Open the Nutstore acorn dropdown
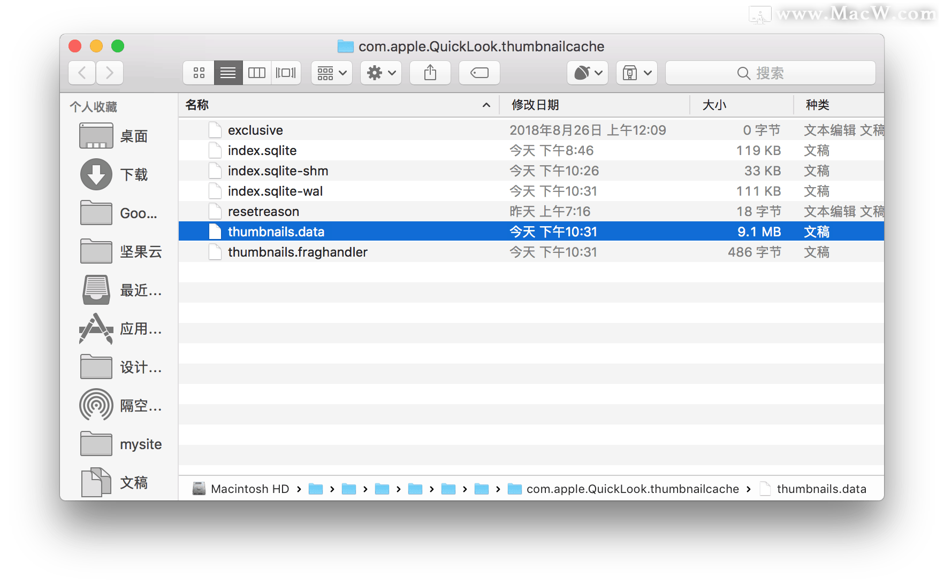 click(588, 73)
